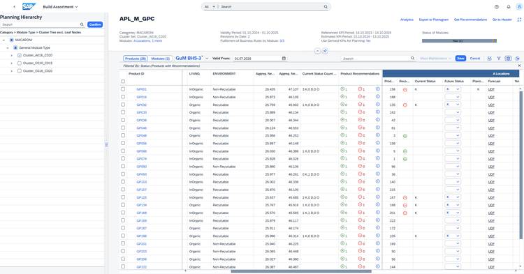Toggle the MACARONI node checkbox
Viewport: 524px width, 274px height.
pyautogui.click(x=11, y=40)
